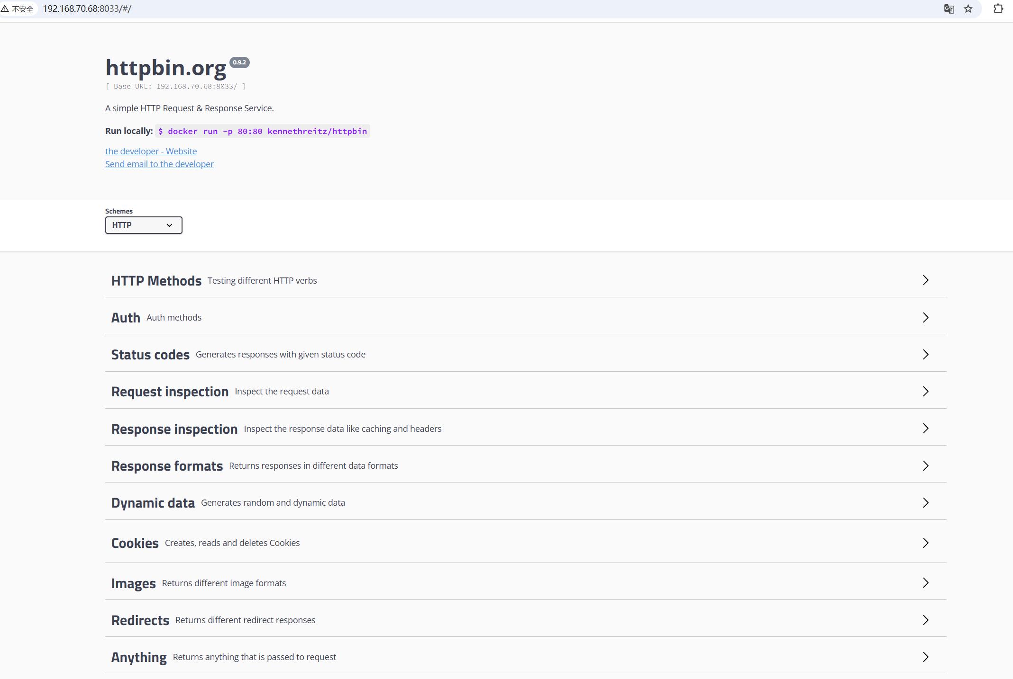Click the Images heading
The width and height of the screenshot is (1013, 679).
(x=134, y=583)
